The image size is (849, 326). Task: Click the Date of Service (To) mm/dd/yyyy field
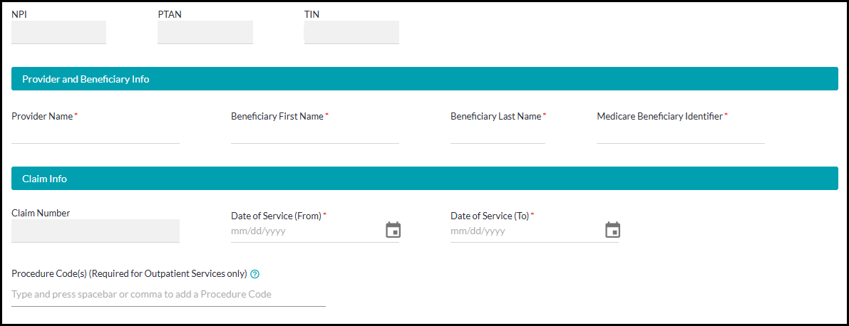point(523,231)
